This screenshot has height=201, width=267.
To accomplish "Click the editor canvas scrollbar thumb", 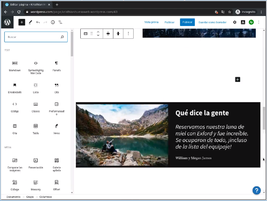I will pos(264,118).
